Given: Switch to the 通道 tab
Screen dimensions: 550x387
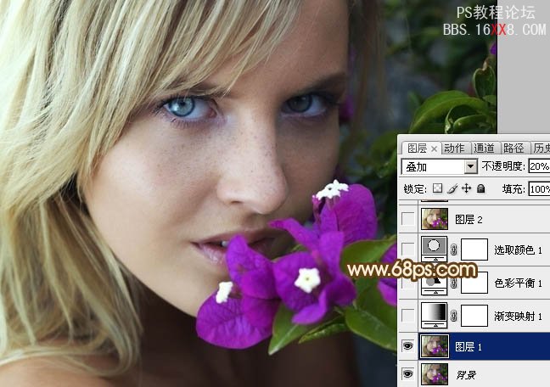Looking at the screenshot, I should tap(485, 149).
